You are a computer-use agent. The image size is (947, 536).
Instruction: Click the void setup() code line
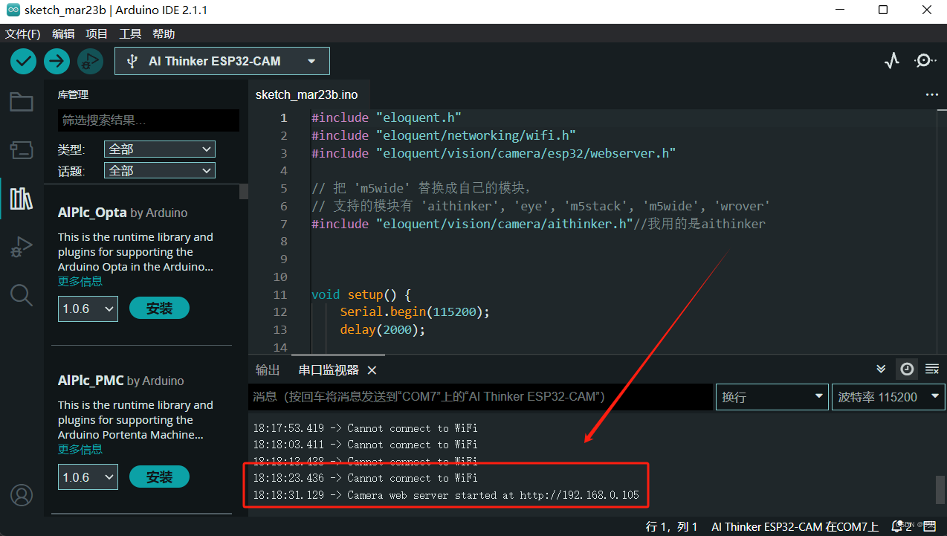(x=361, y=294)
